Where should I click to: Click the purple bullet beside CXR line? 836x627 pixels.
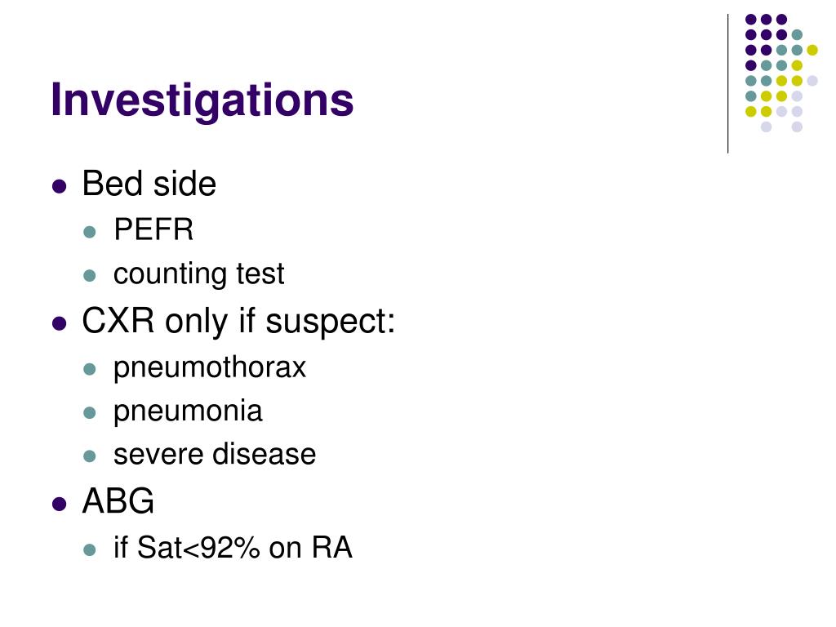pyautogui.click(x=59, y=323)
